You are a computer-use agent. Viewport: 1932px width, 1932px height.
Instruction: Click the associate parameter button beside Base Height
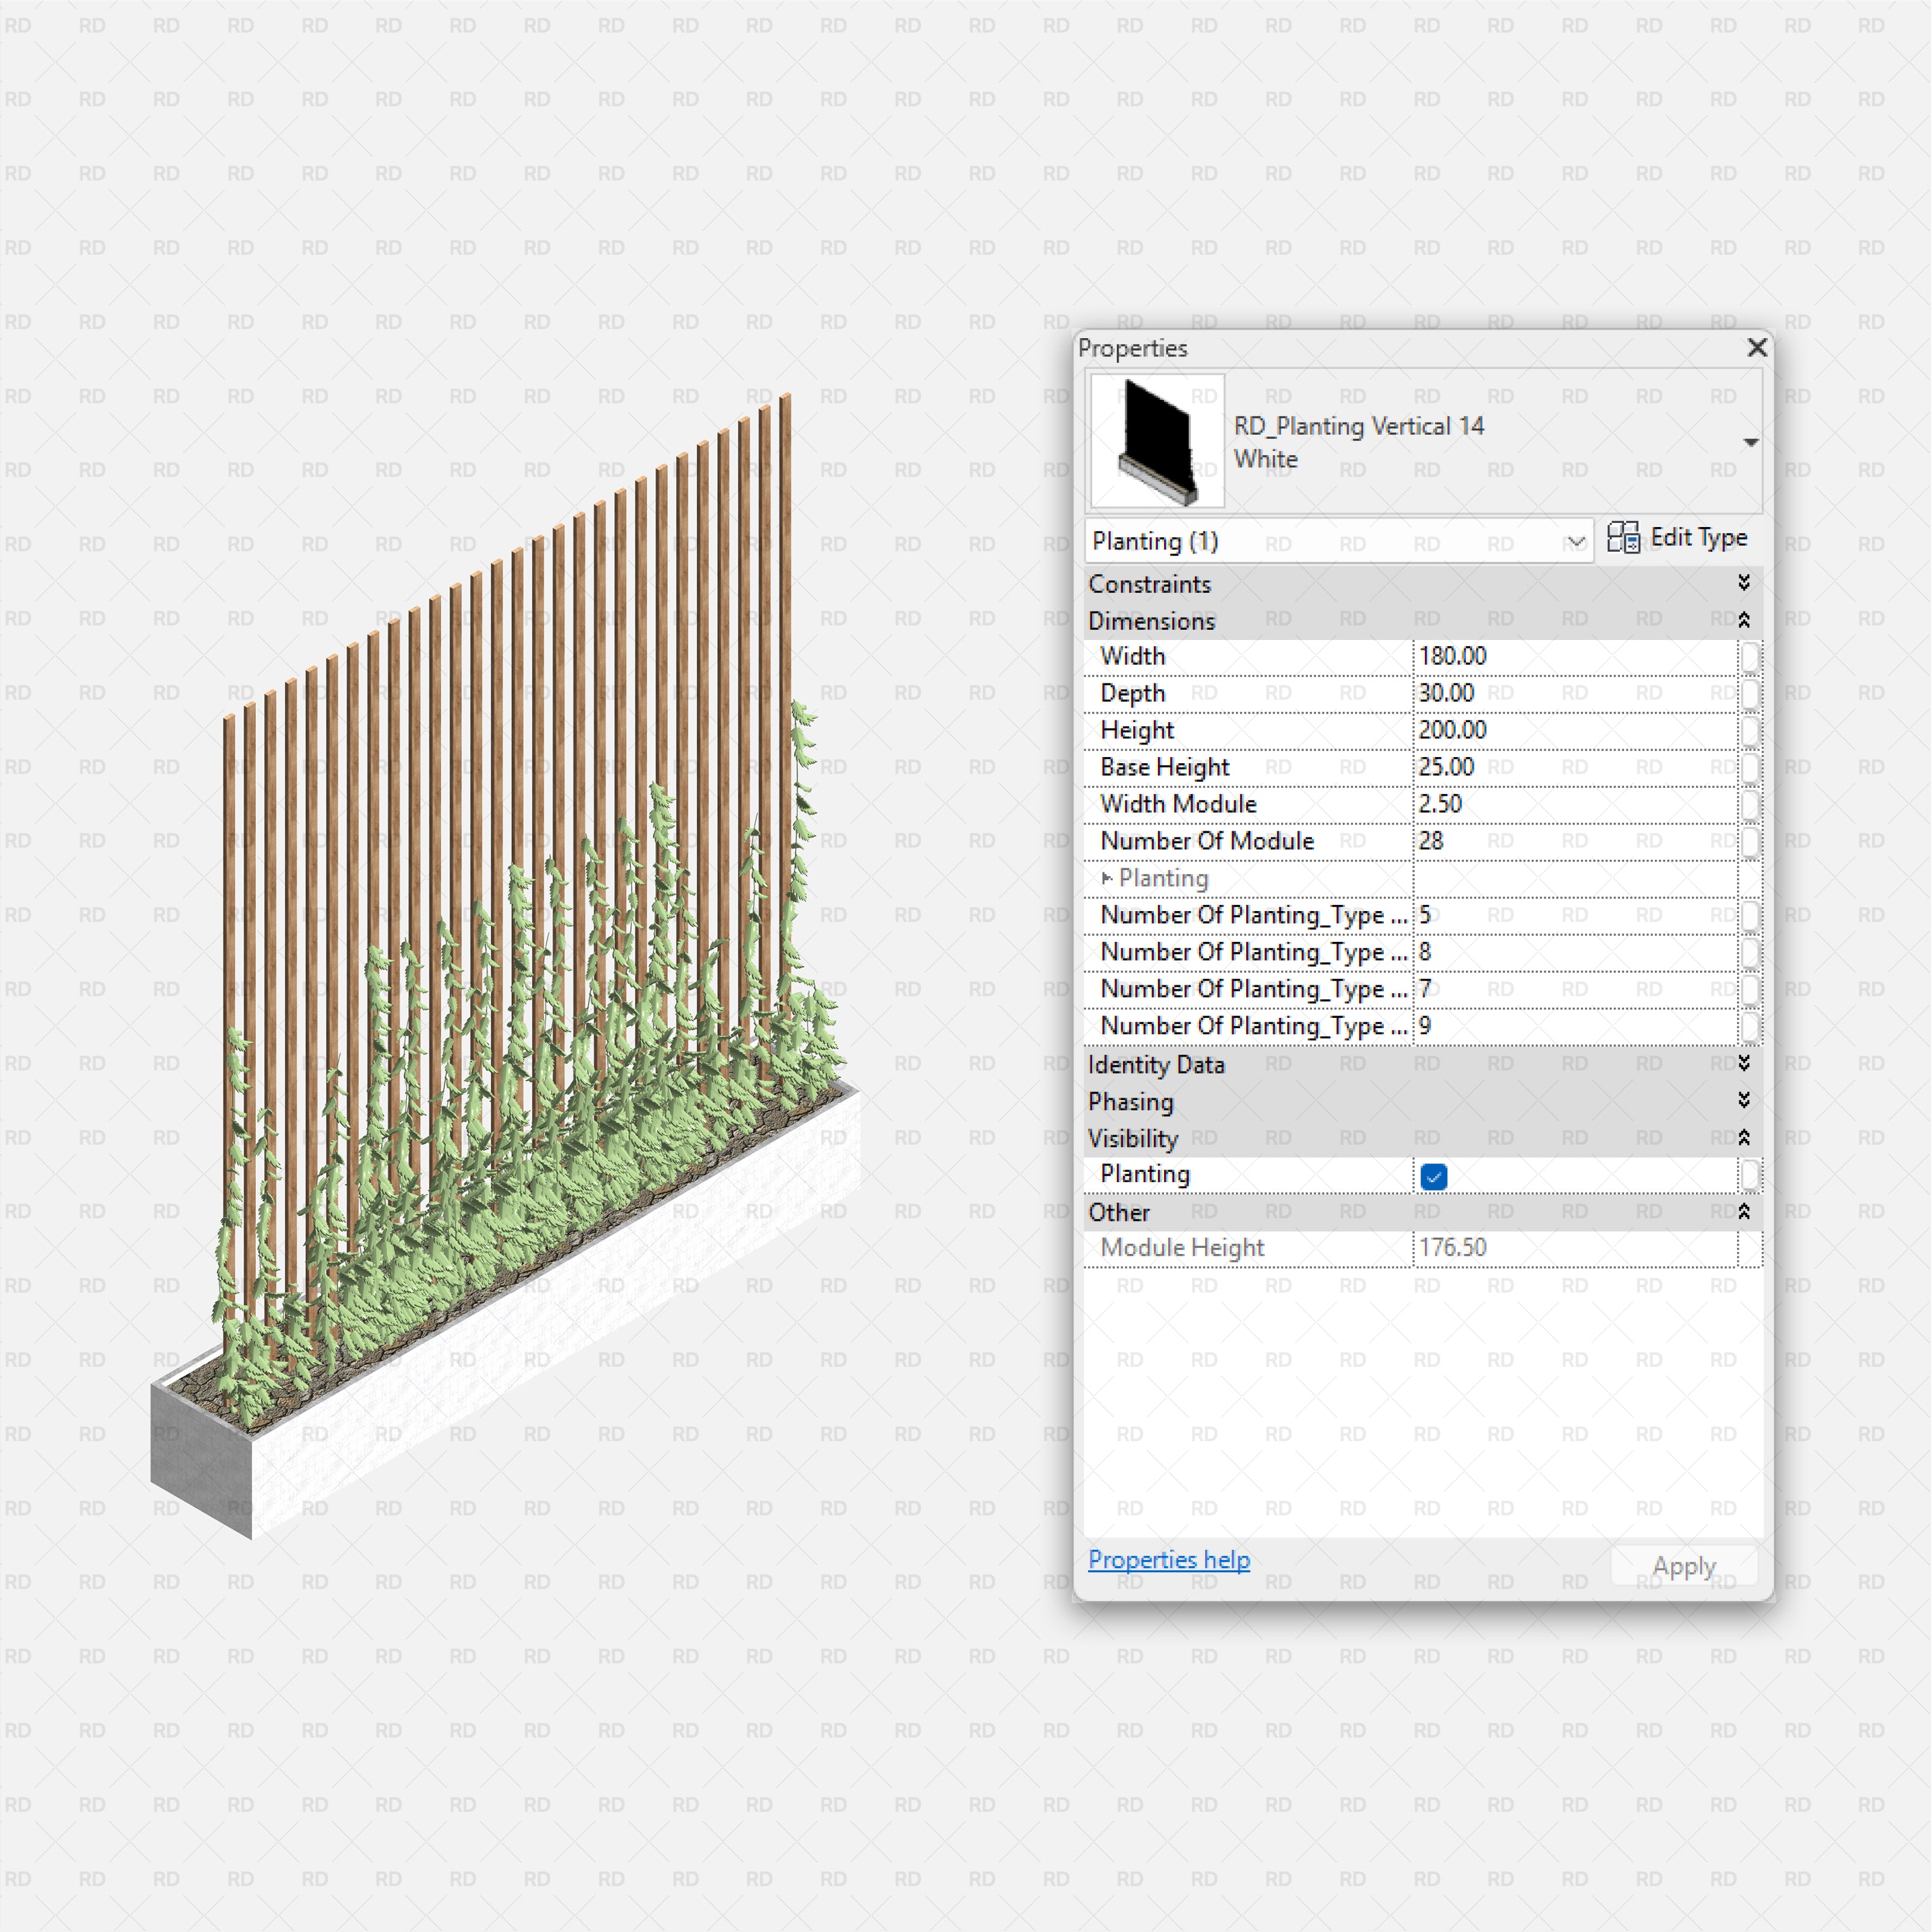tap(1752, 767)
